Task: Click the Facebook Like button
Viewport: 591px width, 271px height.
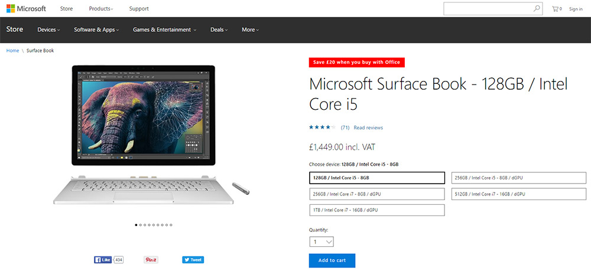Action: (x=103, y=260)
